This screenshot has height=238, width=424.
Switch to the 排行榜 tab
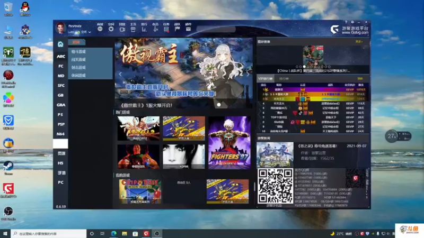tap(284, 78)
